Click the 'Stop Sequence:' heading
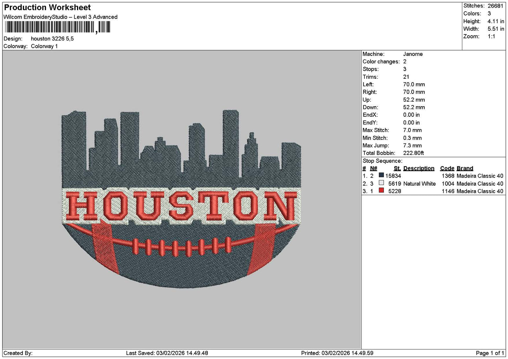 [382, 161]
